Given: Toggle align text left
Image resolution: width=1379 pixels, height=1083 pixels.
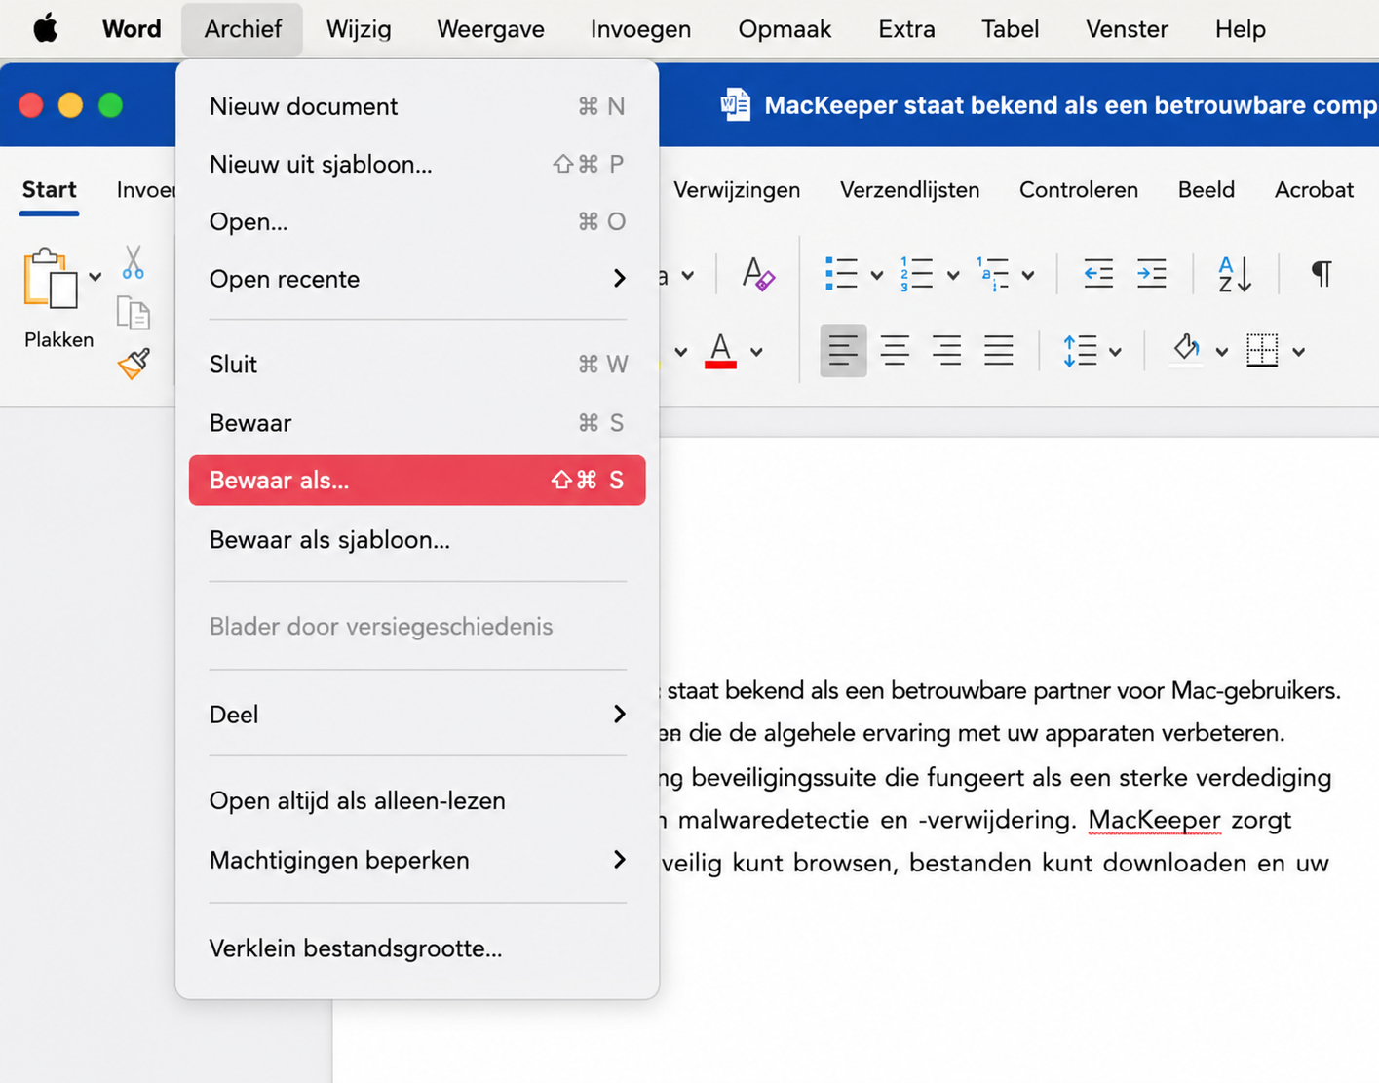Looking at the screenshot, I should (x=843, y=350).
